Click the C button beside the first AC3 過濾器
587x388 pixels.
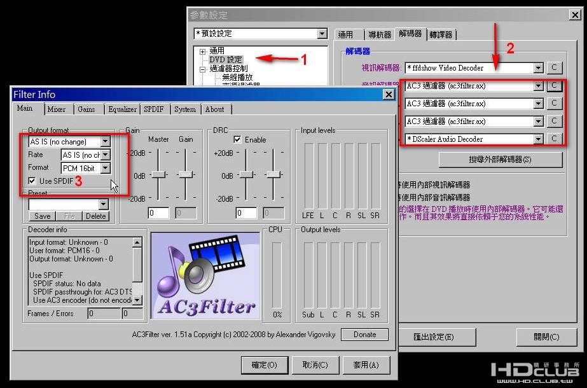pos(555,86)
